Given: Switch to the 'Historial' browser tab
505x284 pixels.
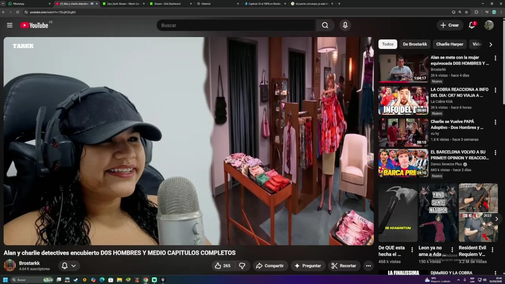Looking at the screenshot, I should 218,4.
